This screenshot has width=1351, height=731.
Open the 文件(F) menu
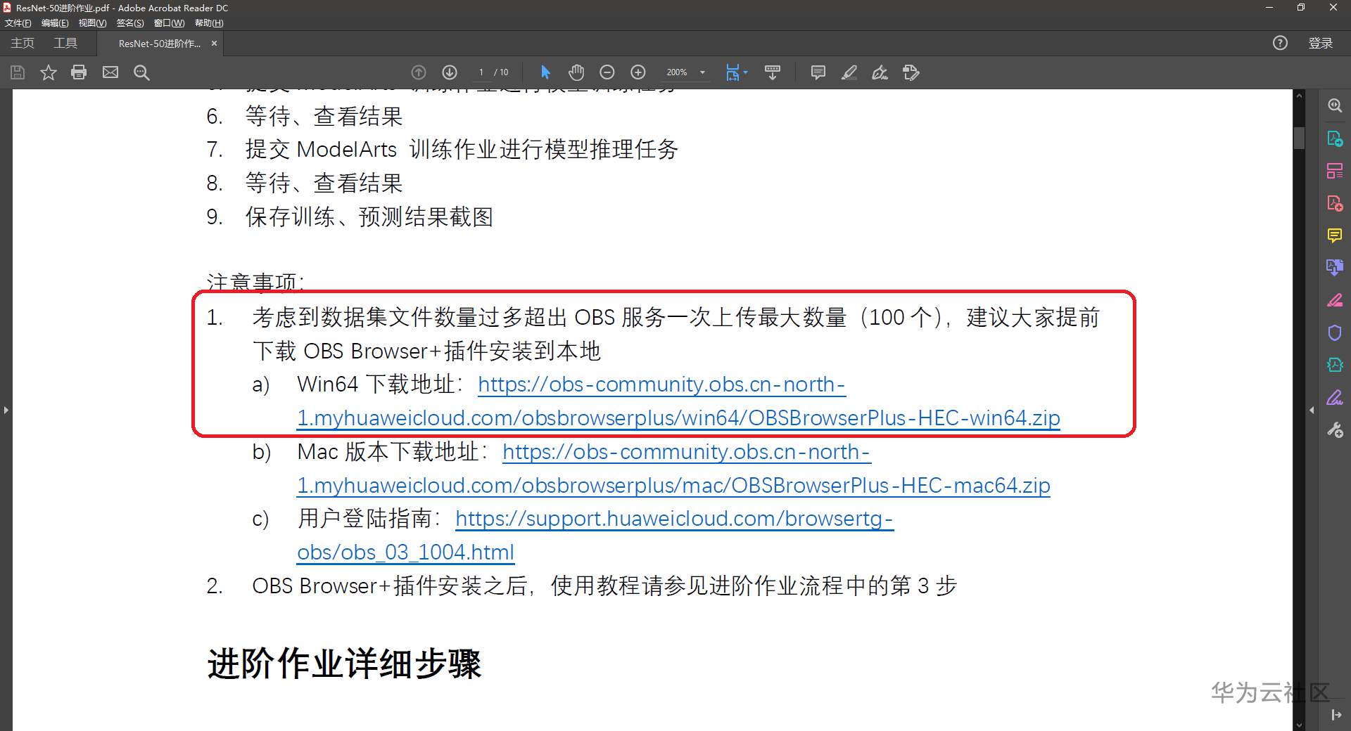tap(18, 23)
